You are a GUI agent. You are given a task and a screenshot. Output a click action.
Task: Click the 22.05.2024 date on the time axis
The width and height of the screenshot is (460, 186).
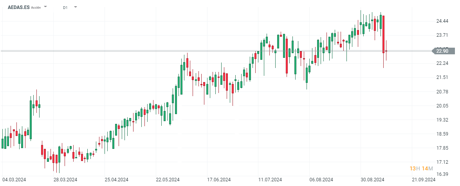coord(168,180)
